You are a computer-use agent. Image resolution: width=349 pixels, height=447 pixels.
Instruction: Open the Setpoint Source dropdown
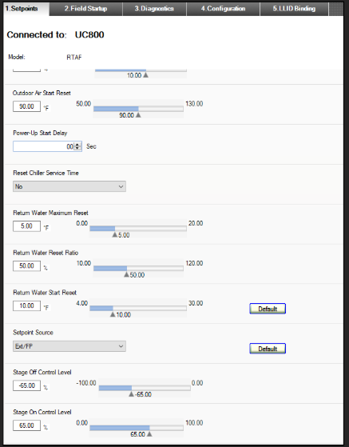click(69, 346)
